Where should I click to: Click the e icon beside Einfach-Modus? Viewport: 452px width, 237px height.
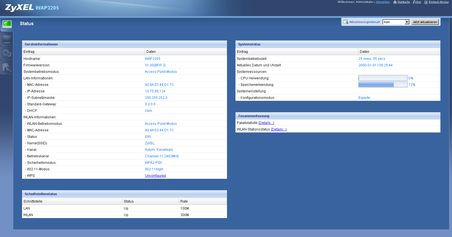tap(426, 2)
